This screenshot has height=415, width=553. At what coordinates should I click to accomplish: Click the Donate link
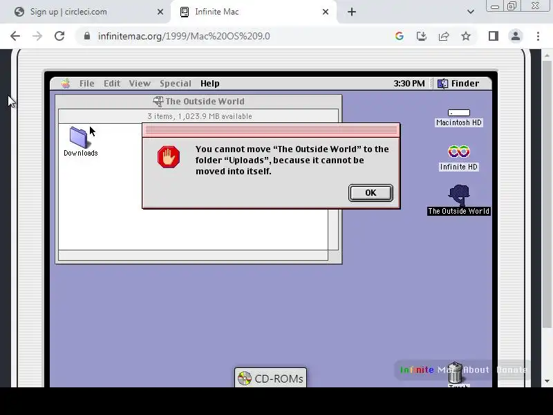[512, 369]
